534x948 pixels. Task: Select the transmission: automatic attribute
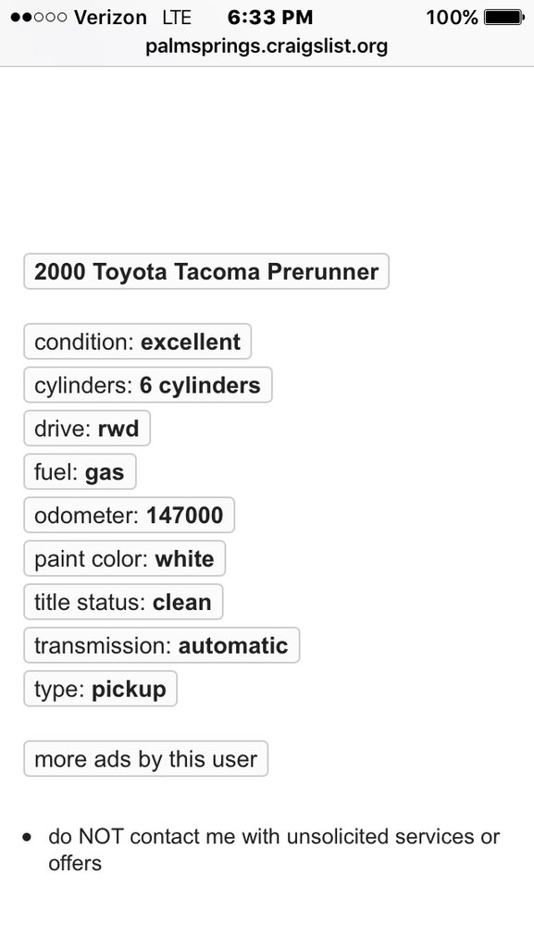coord(161,645)
